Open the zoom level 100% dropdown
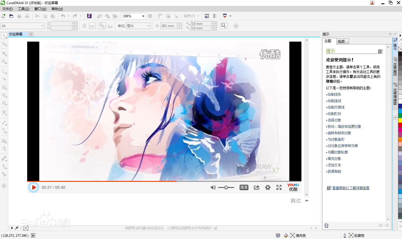 [x=143, y=16]
